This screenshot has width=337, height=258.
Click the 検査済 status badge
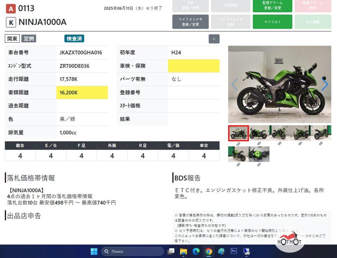point(74,39)
